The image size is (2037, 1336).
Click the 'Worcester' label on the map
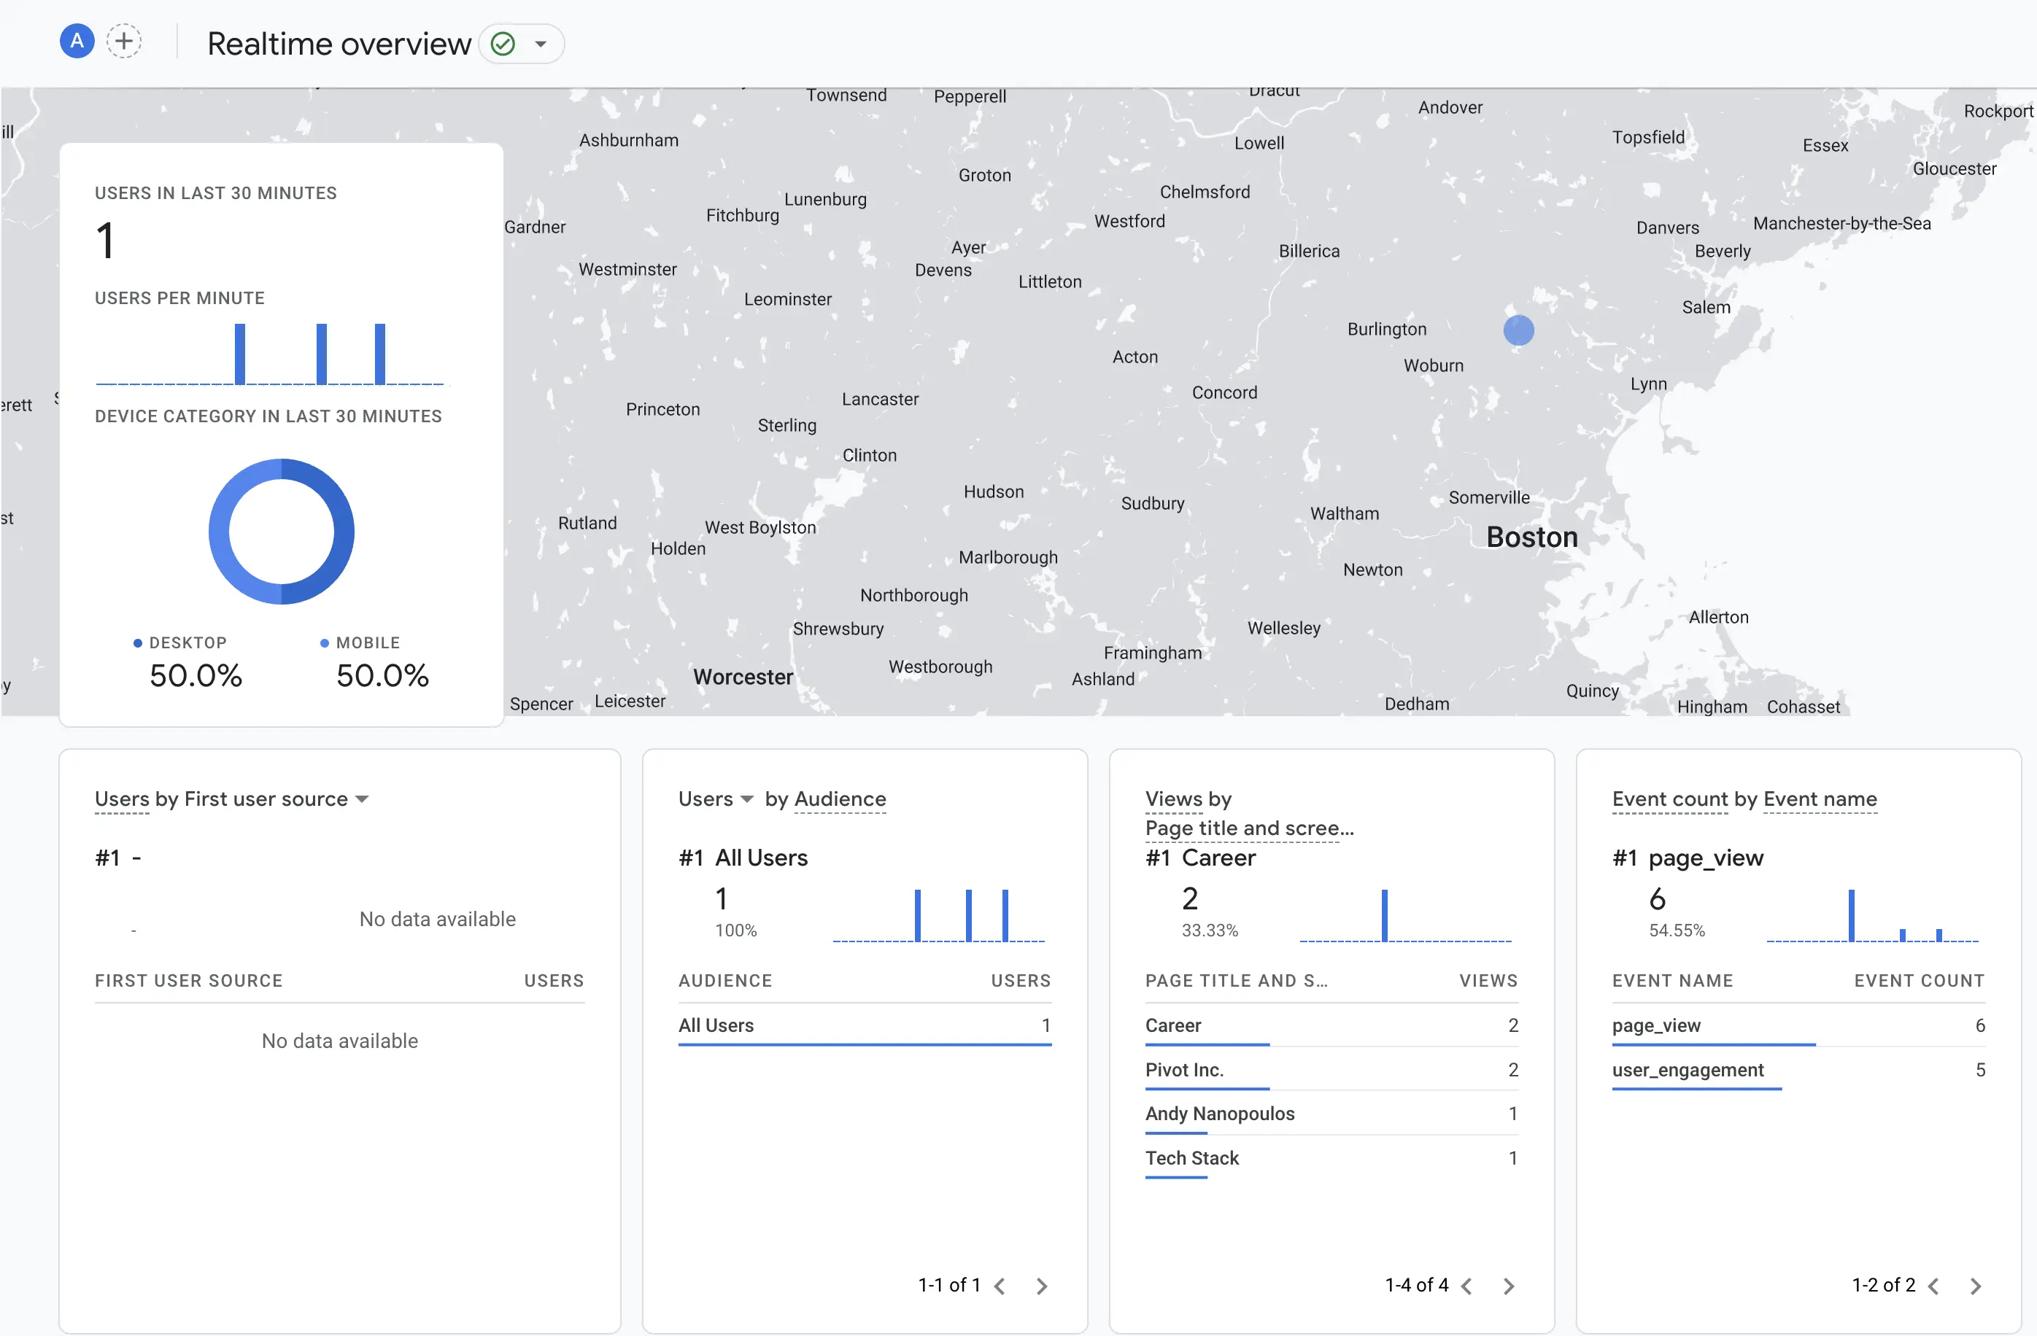[743, 677]
